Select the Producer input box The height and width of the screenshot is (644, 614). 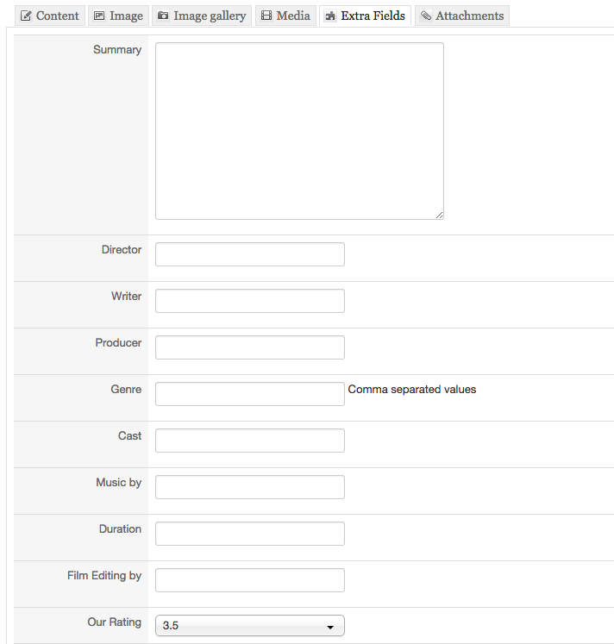pyautogui.click(x=250, y=347)
